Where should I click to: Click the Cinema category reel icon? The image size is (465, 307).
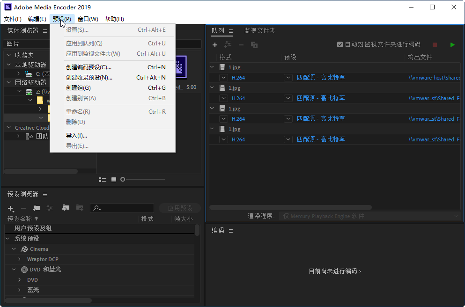click(24, 249)
